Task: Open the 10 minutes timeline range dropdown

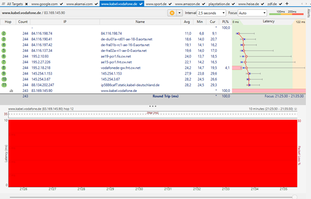Action: [x=296, y=109]
